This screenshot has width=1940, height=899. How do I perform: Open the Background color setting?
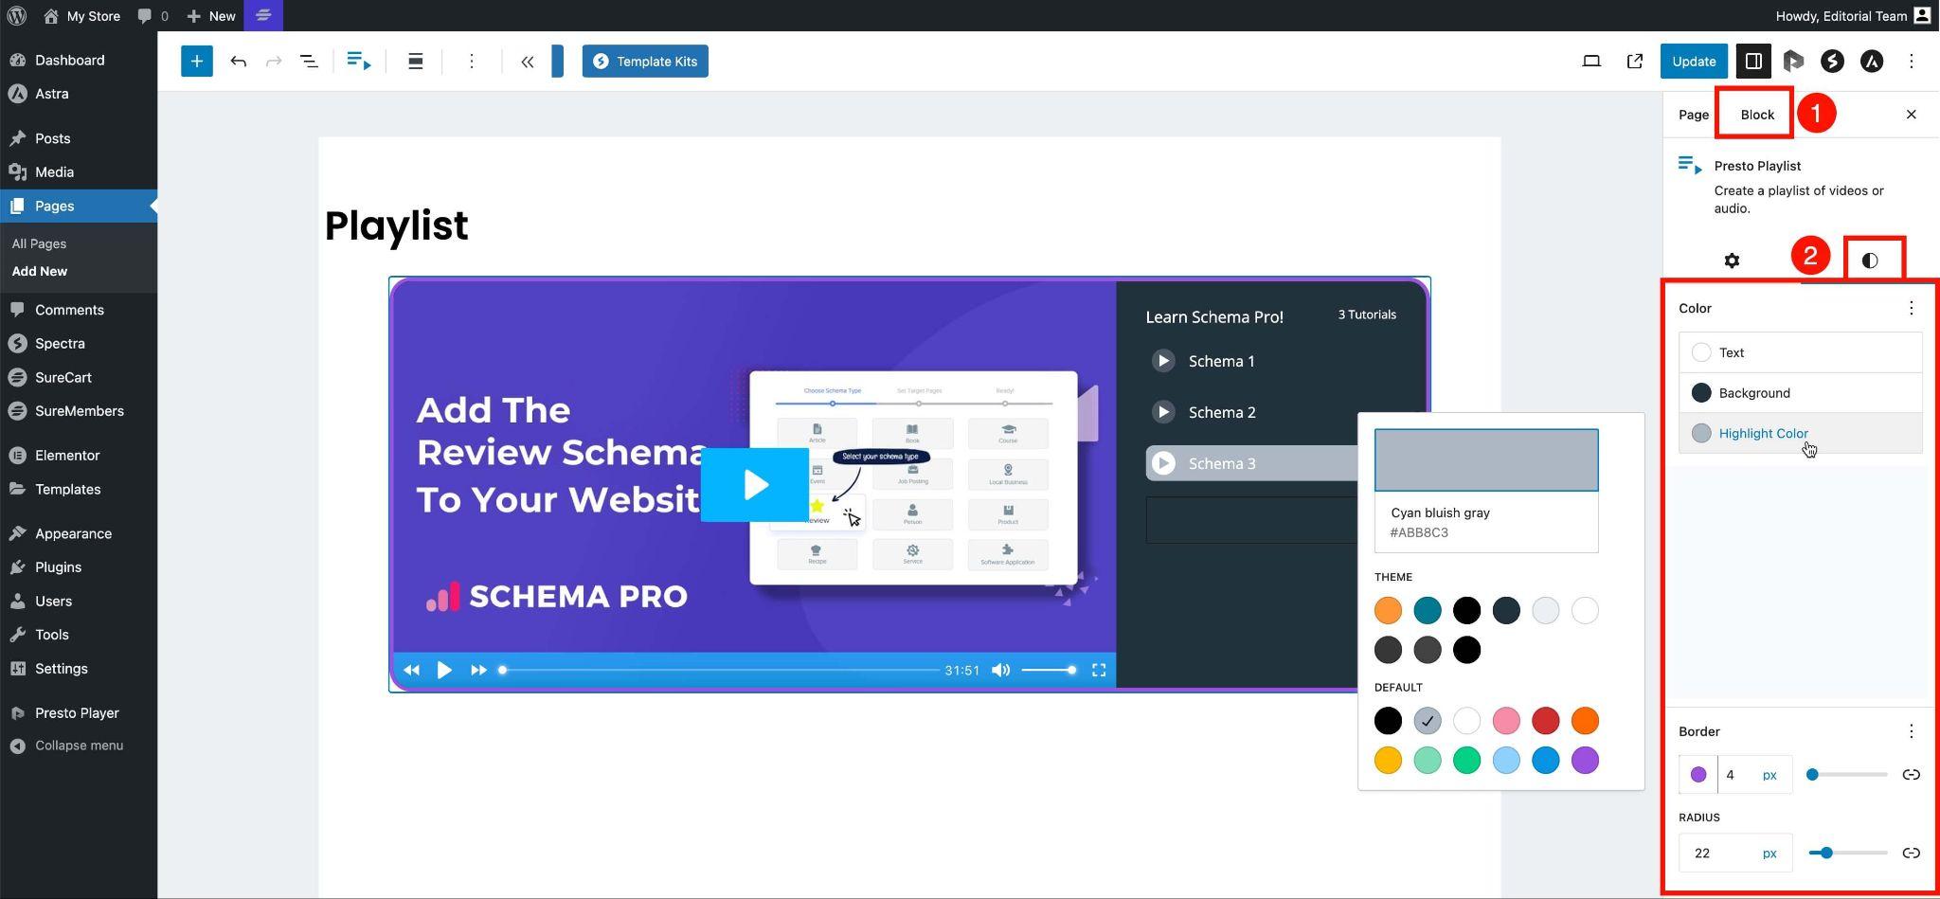tap(1800, 393)
